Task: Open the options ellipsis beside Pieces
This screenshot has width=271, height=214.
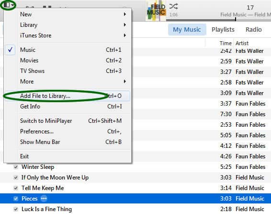Action: pos(44,199)
